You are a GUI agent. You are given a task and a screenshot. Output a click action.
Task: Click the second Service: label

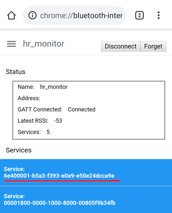[x=14, y=196]
